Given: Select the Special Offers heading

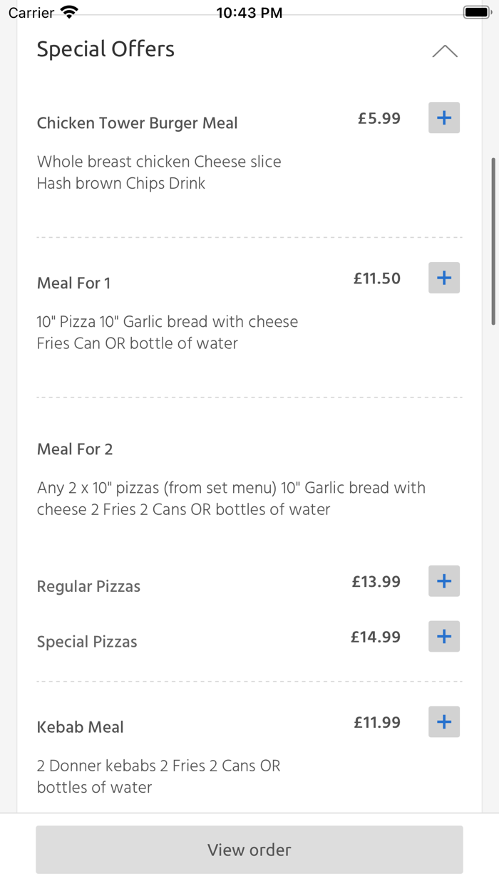Looking at the screenshot, I should pos(106,49).
